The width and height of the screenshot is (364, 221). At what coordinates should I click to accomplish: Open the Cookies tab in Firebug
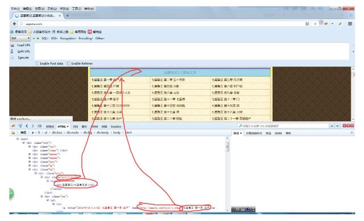coord(116,126)
